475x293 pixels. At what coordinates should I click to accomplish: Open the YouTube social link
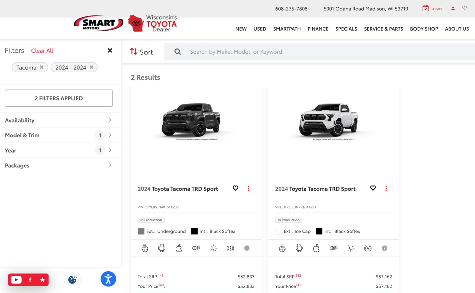coord(16,280)
